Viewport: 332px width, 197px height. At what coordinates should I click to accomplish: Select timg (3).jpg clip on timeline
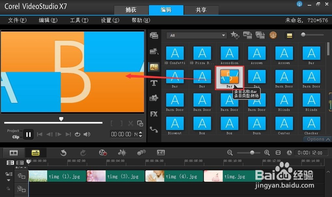point(116,176)
